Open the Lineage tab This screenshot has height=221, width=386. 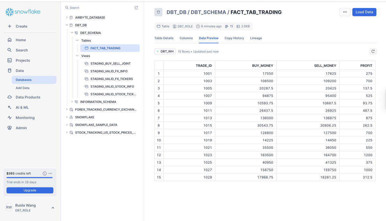[256, 38]
